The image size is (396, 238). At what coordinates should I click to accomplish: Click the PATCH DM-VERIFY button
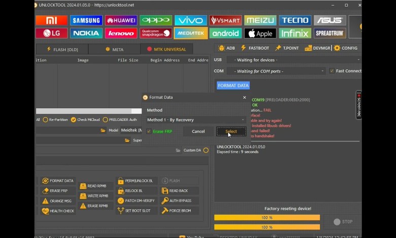tap(137, 201)
